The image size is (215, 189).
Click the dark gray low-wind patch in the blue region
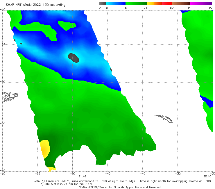pyautogui.click(x=74, y=58)
